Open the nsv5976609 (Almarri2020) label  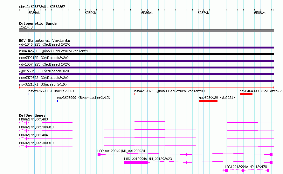coord(51,91)
